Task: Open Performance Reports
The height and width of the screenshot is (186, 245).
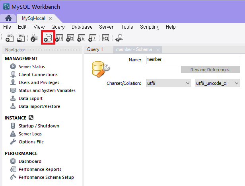Action: pos(40,169)
